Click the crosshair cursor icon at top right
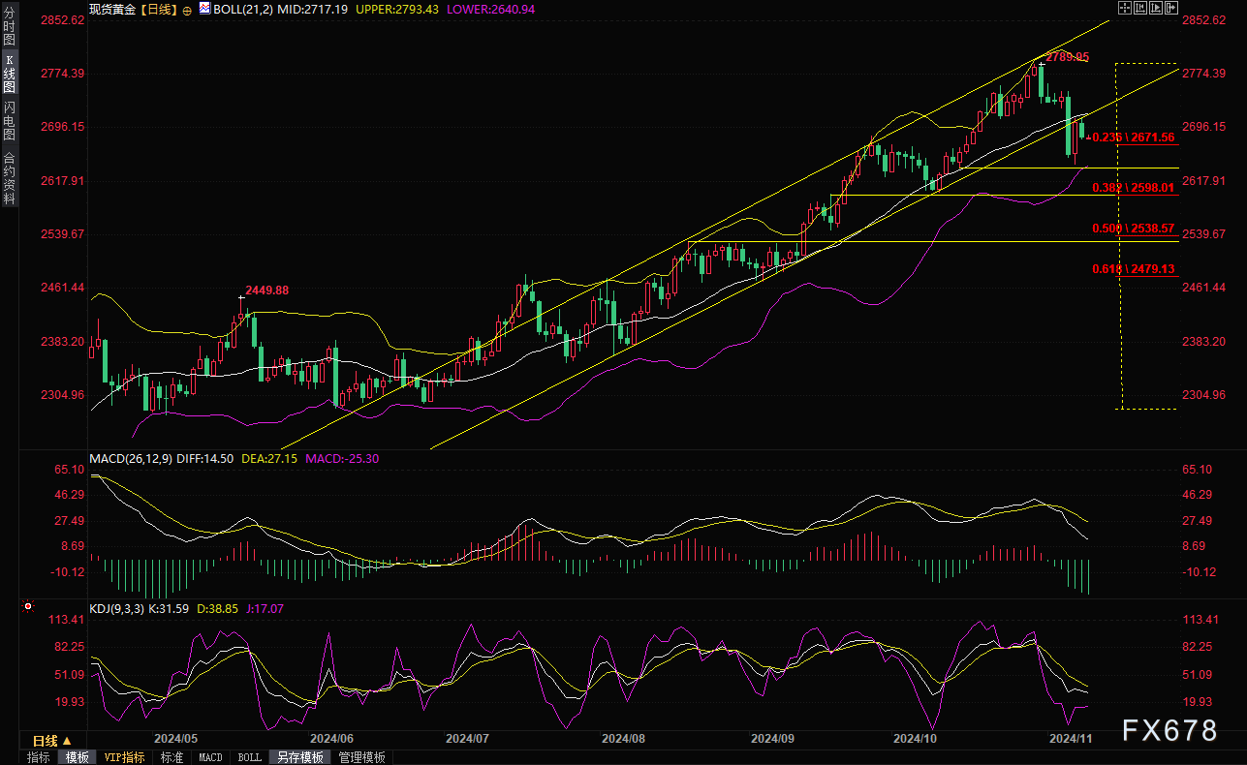This screenshot has height=765, width=1247. (1124, 8)
